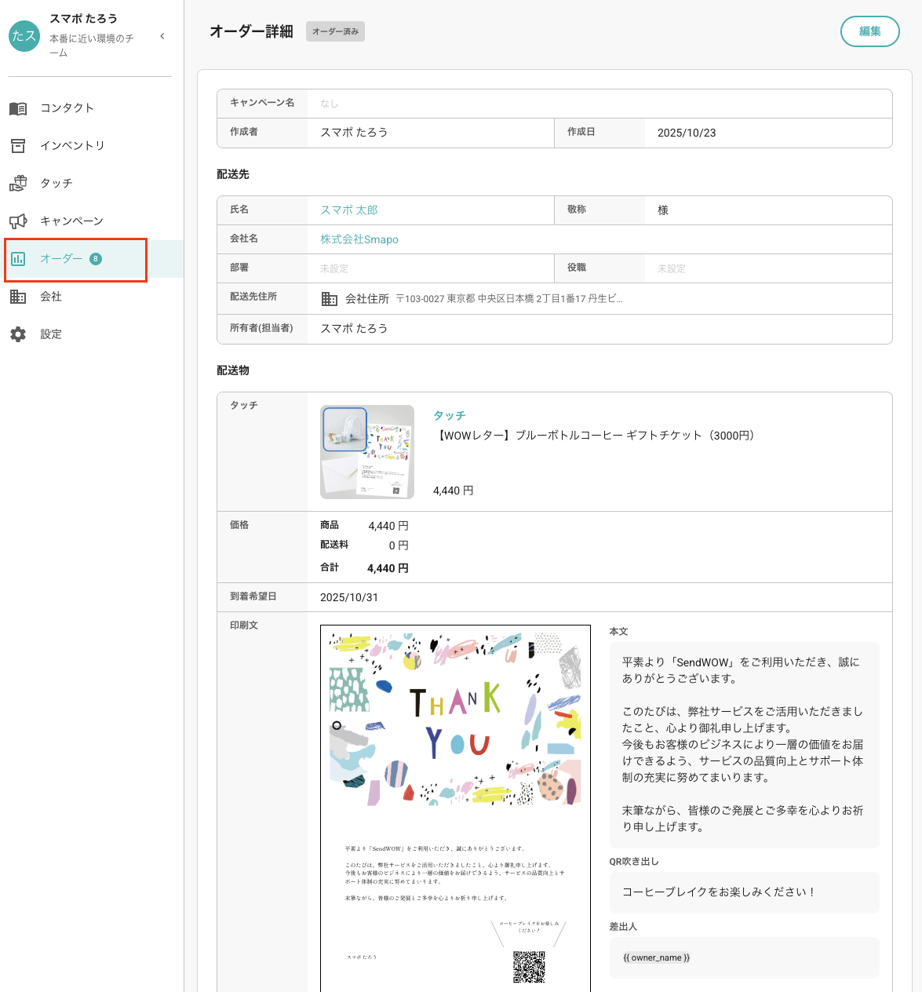Screen dimensions: 922x992
Task: Open the 設定 menu item
Action: click(x=92, y=334)
